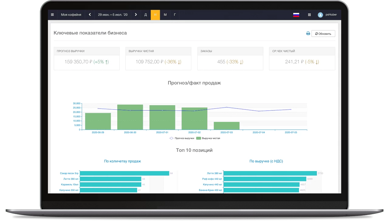
Task: Select the Д (day) period toggle
Action: click(x=146, y=15)
